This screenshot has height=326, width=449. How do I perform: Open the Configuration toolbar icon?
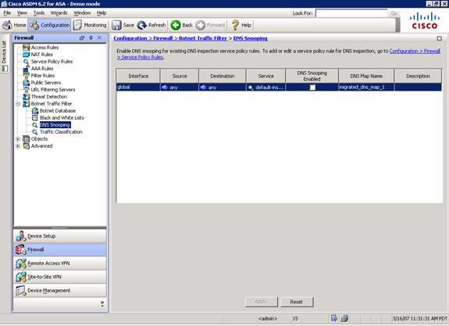[x=34, y=25]
